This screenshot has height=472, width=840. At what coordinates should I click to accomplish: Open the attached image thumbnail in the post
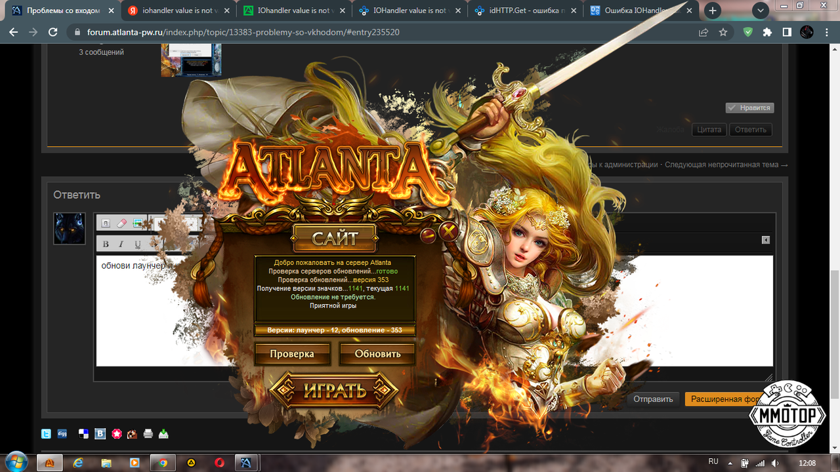click(191, 60)
